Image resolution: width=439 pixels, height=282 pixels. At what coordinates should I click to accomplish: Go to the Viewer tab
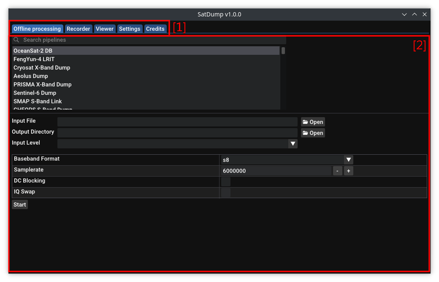105,29
